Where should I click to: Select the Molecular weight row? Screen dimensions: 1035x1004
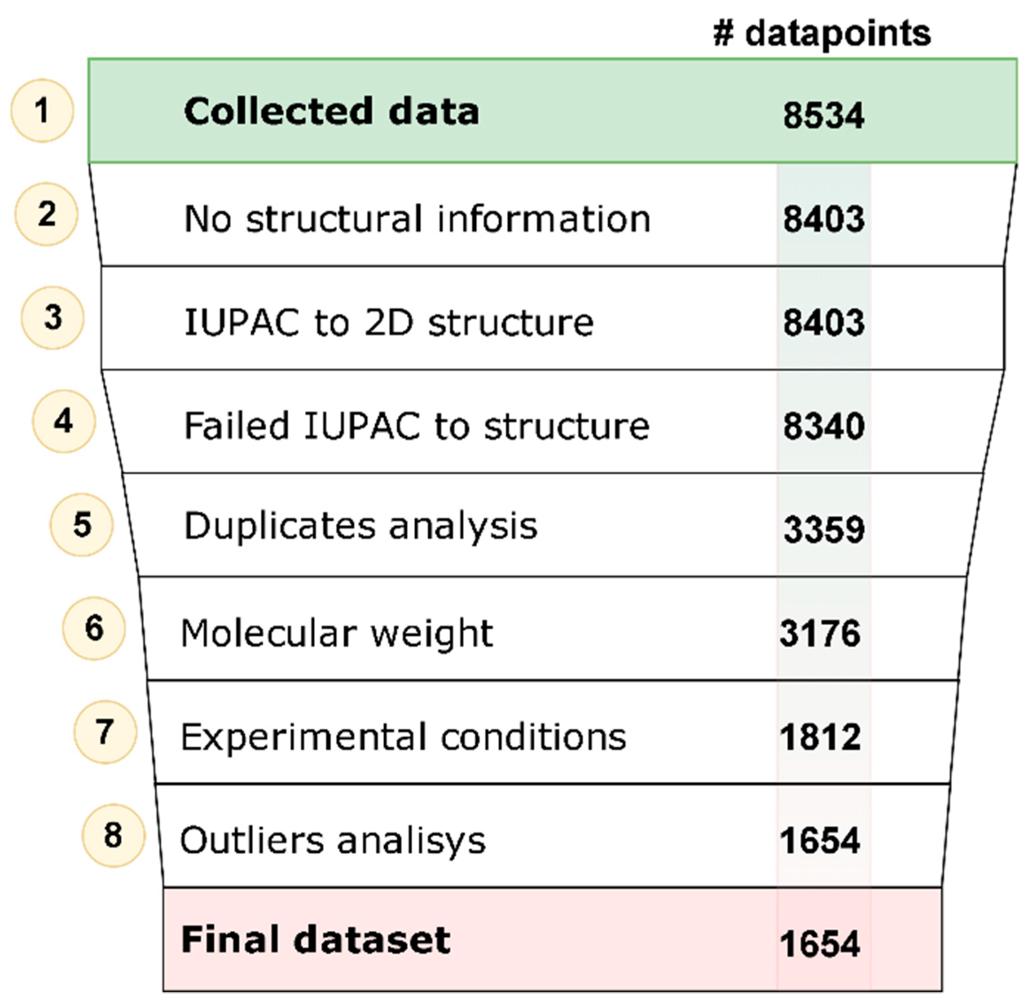pos(552,628)
